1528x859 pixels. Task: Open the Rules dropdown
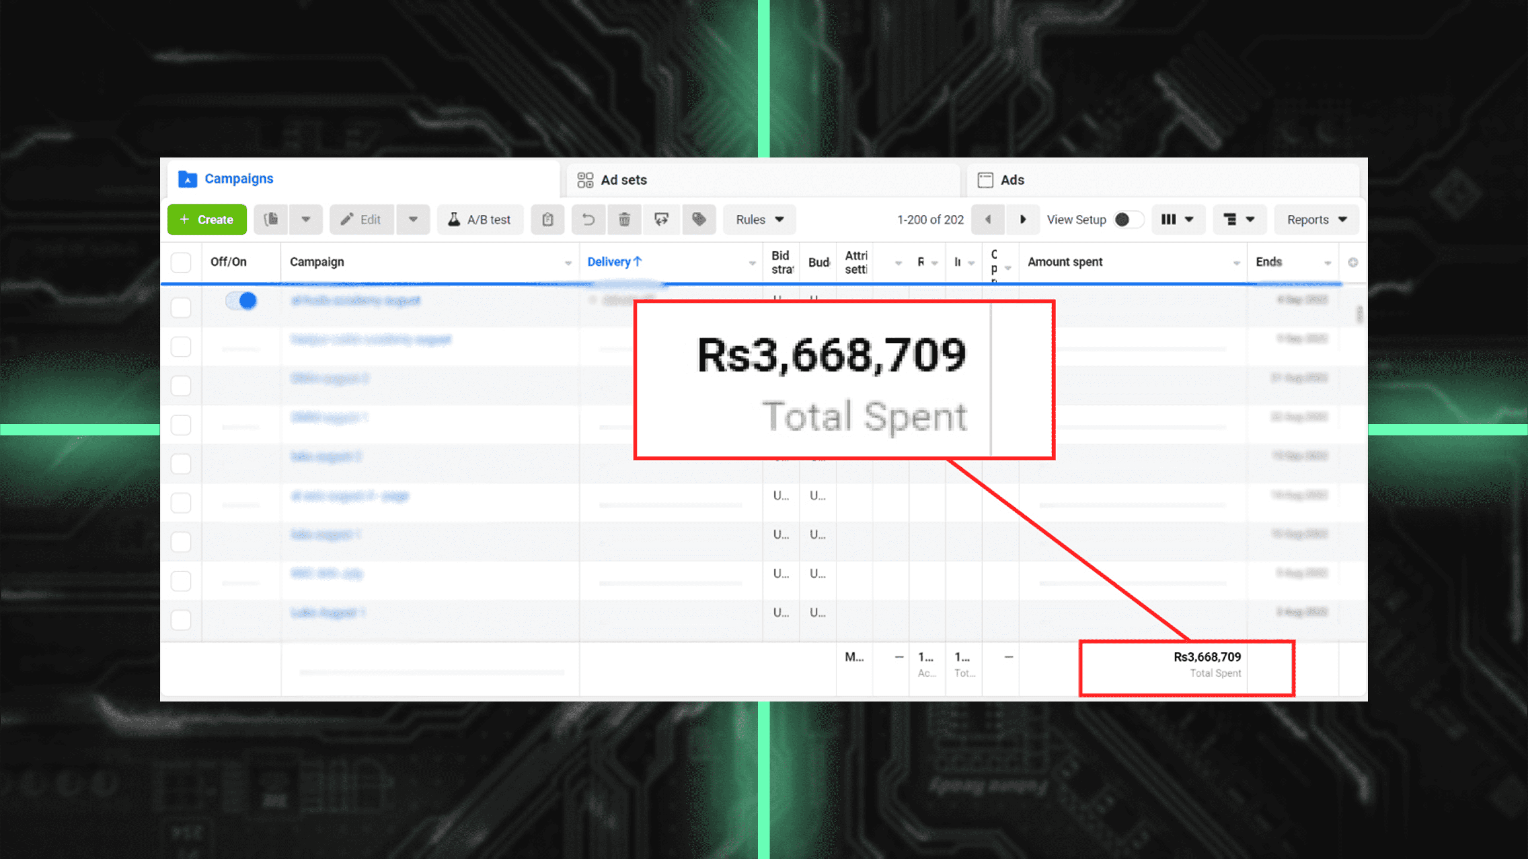(x=759, y=220)
